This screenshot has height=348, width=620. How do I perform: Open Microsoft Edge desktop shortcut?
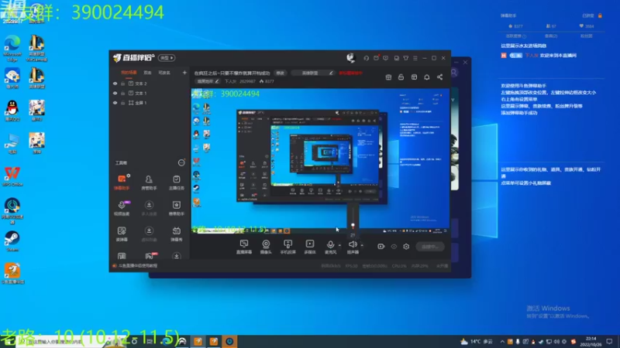tap(12, 48)
